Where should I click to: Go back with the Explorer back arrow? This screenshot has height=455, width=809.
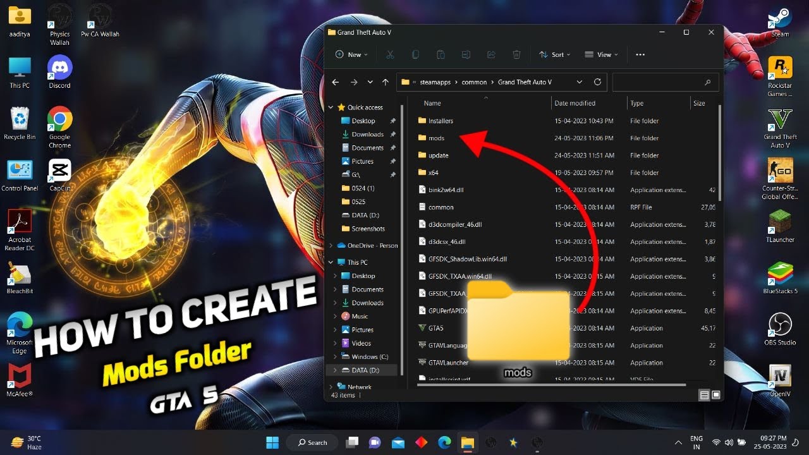click(336, 82)
